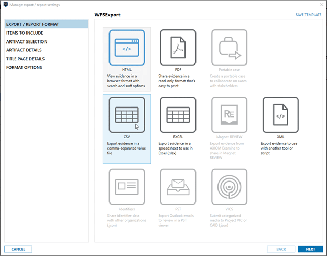Click the Identifiers label text
The image size is (327, 256).
click(127, 209)
